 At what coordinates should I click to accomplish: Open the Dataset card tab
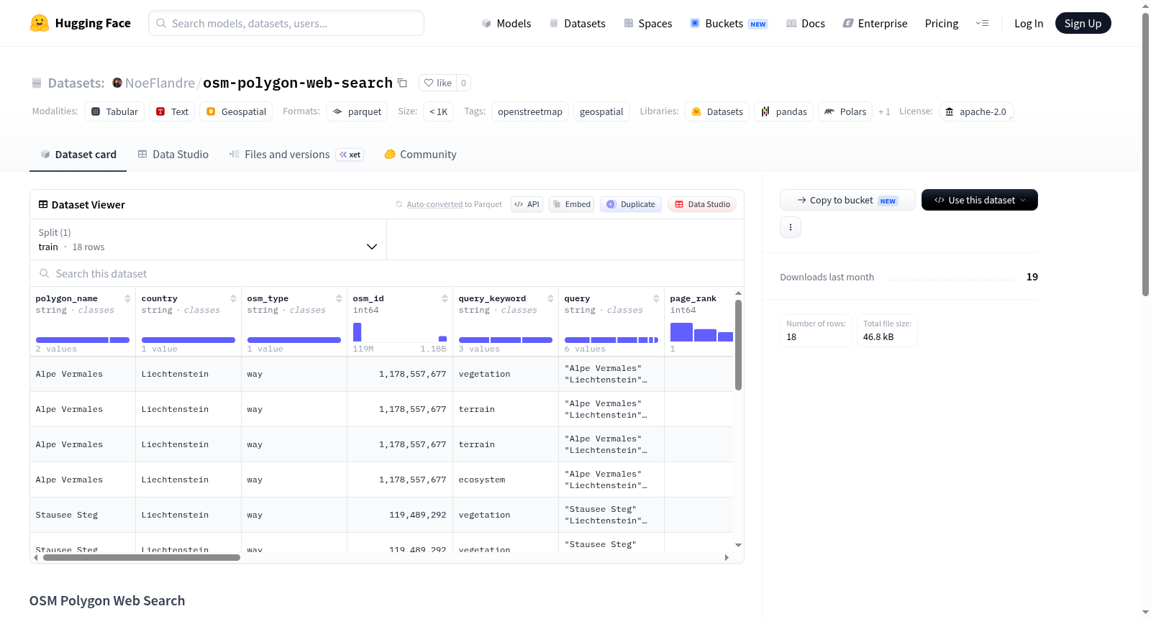[78, 154]
